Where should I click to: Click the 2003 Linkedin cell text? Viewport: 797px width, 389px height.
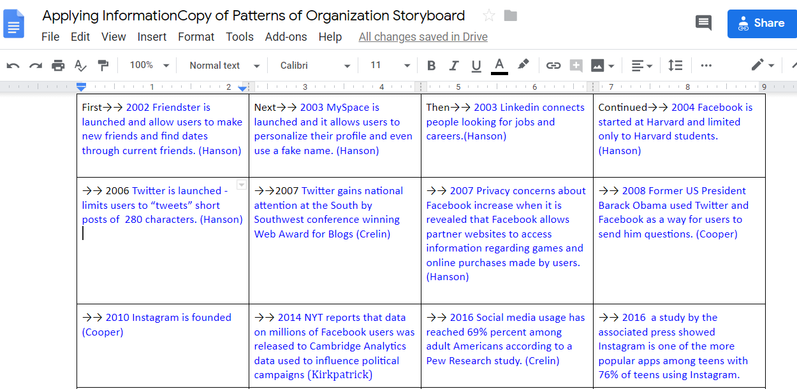coord(506,122)
